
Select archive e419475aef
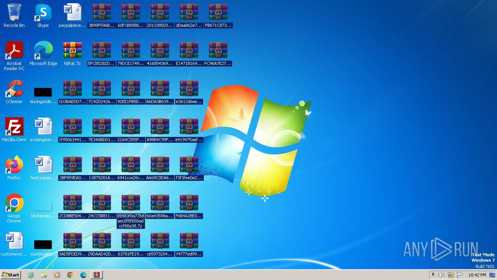(189, 130)
